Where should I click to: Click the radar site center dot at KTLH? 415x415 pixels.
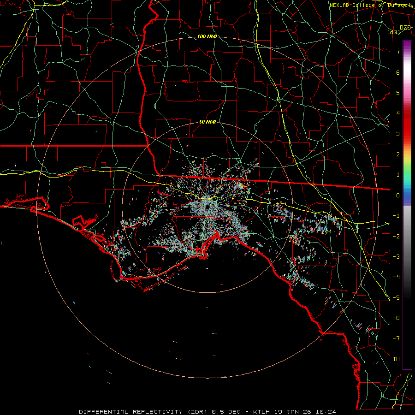207,207
